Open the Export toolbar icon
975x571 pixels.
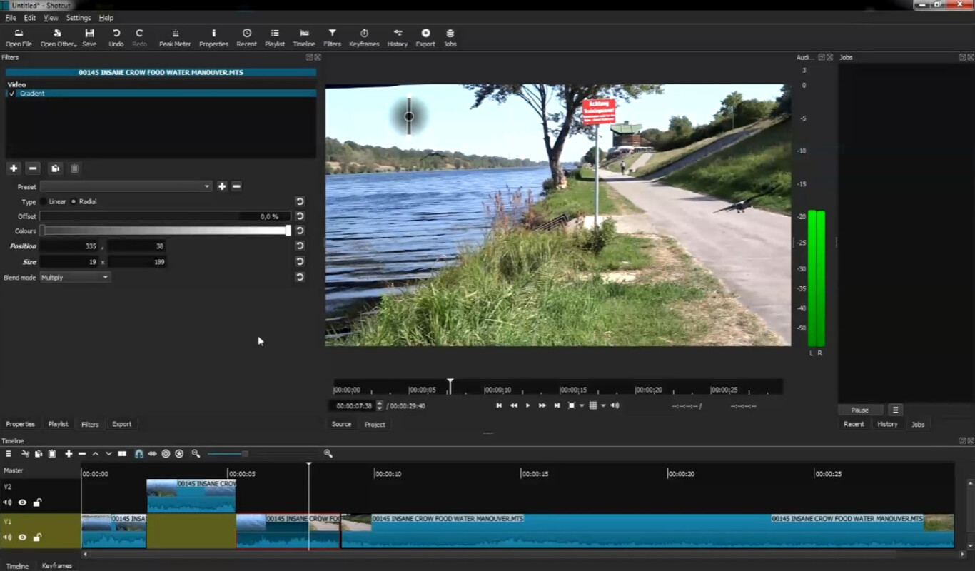[x=425, y=37]
